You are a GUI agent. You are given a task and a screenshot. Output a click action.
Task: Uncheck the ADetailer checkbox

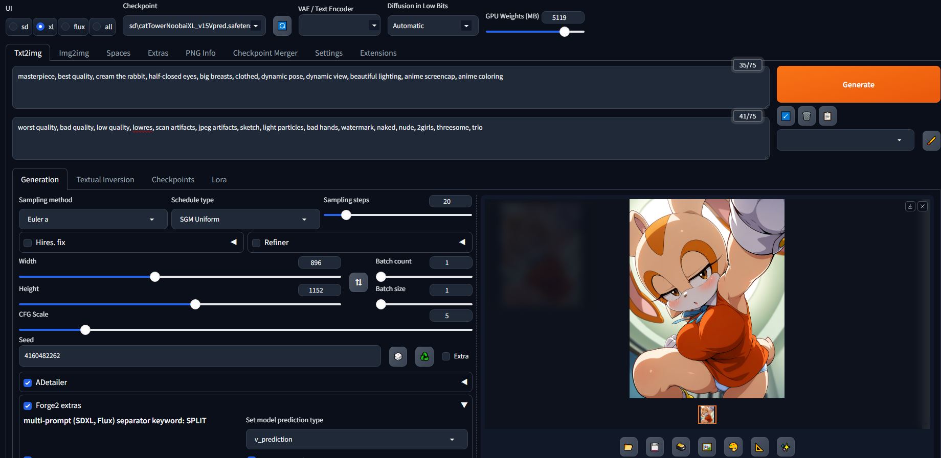tap(28, 382)
